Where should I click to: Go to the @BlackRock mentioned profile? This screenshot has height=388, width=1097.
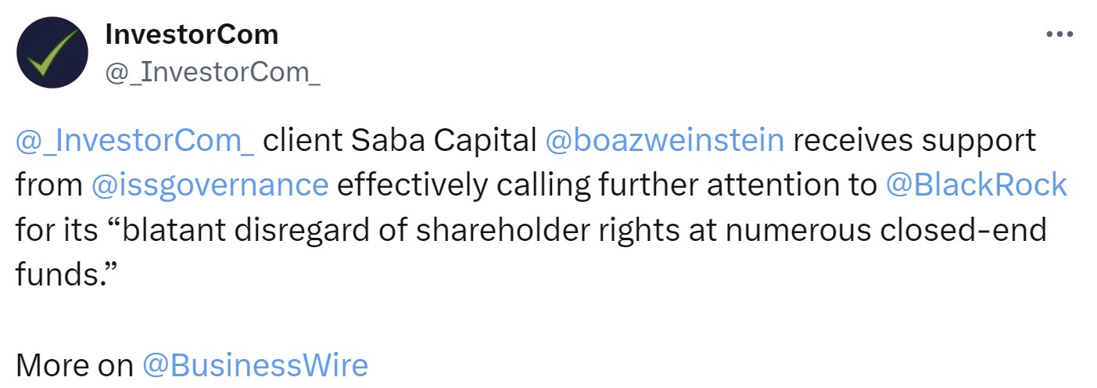click(x=977, y=185)
